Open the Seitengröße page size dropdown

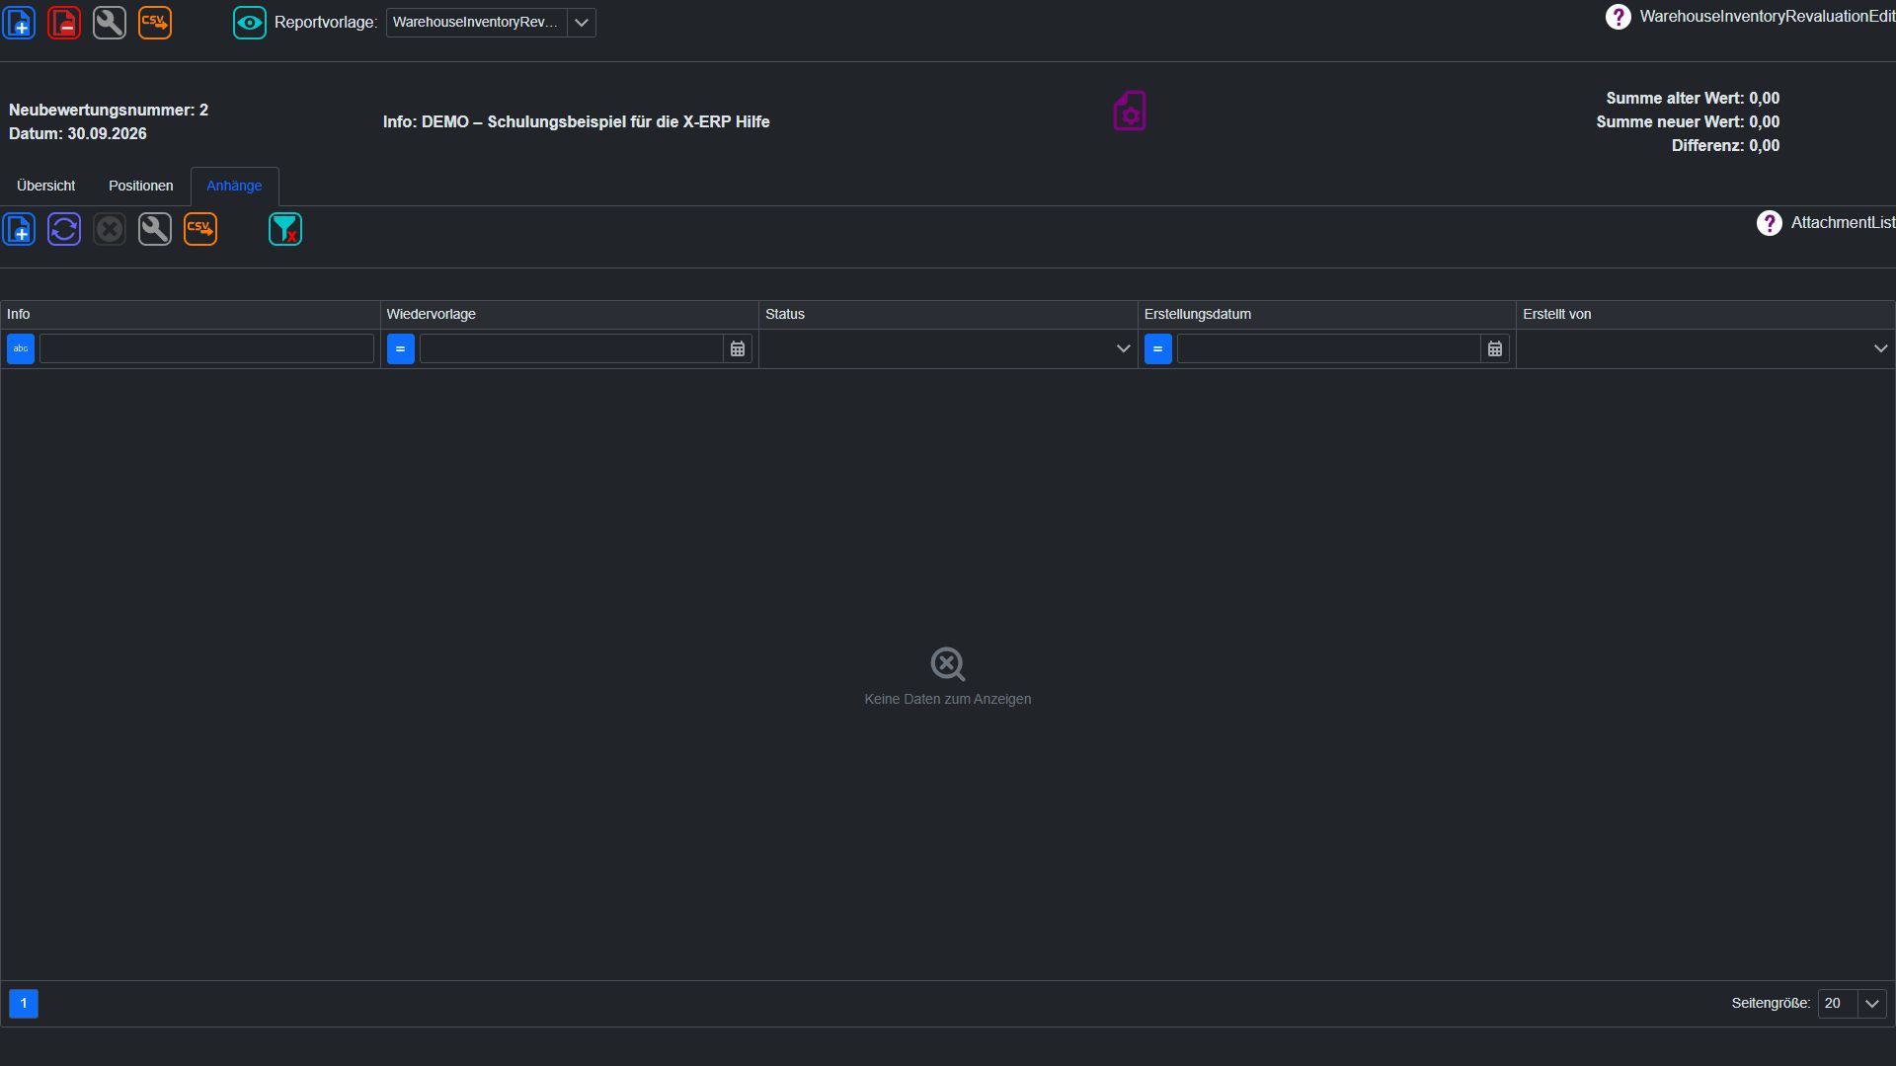pos(1871,1003)
